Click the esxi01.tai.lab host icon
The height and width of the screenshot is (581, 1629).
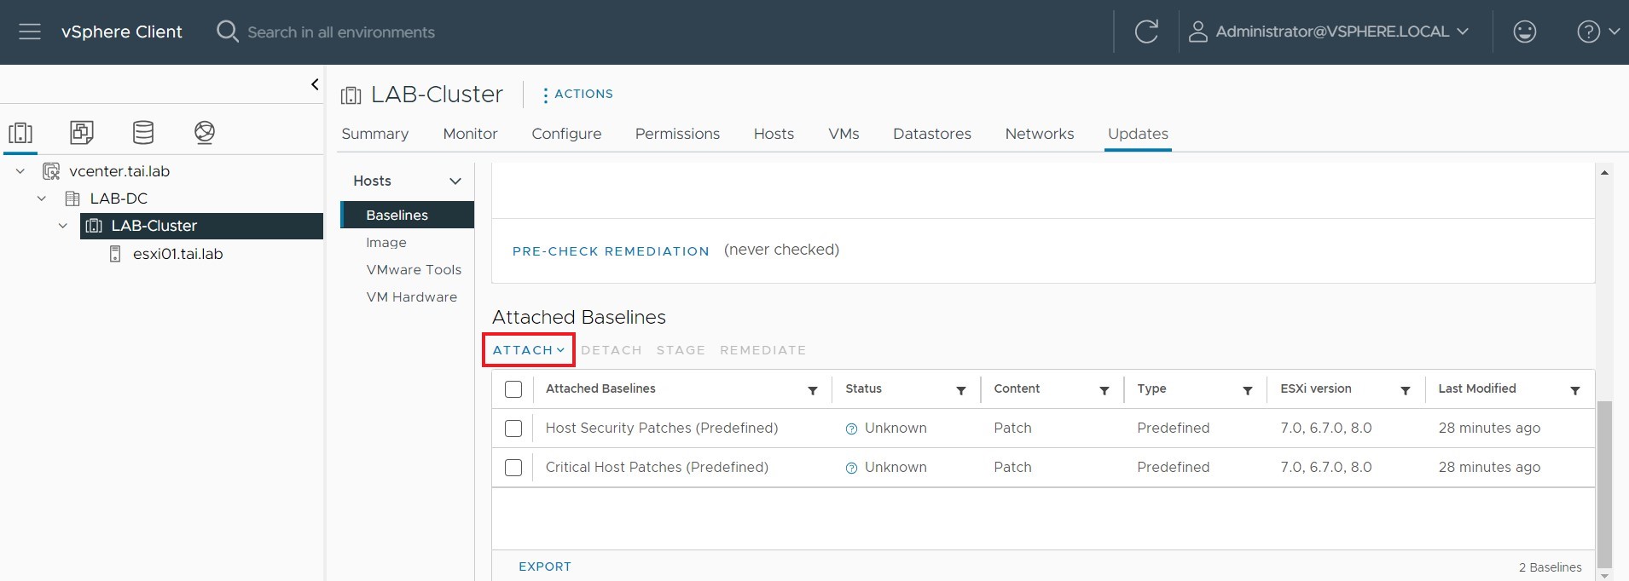click(x=115, y=254)
